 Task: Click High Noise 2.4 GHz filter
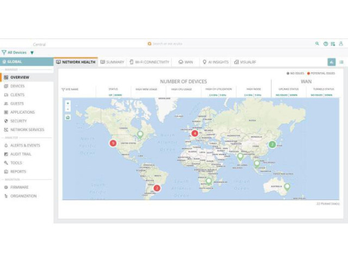248,95
